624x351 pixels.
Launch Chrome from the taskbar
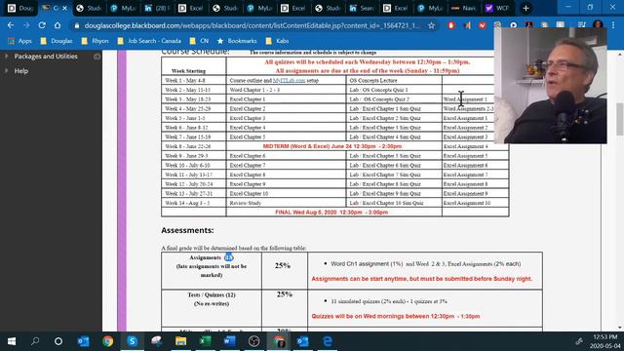tap(108, 341)
